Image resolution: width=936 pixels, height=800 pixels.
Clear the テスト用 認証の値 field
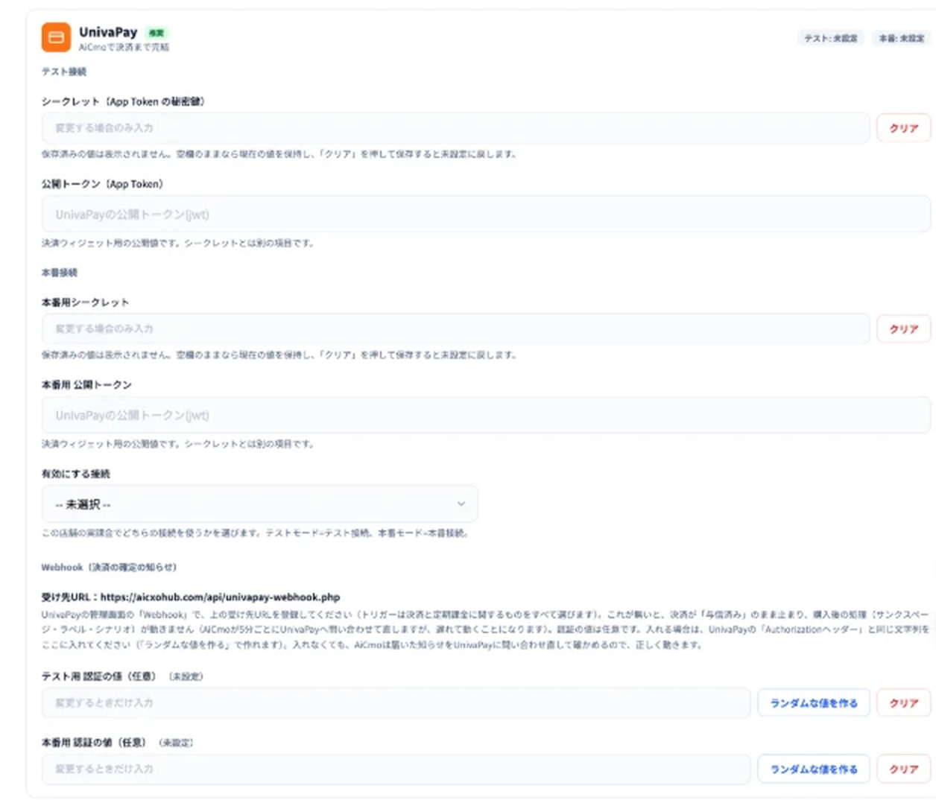click(x=903, y=703)
